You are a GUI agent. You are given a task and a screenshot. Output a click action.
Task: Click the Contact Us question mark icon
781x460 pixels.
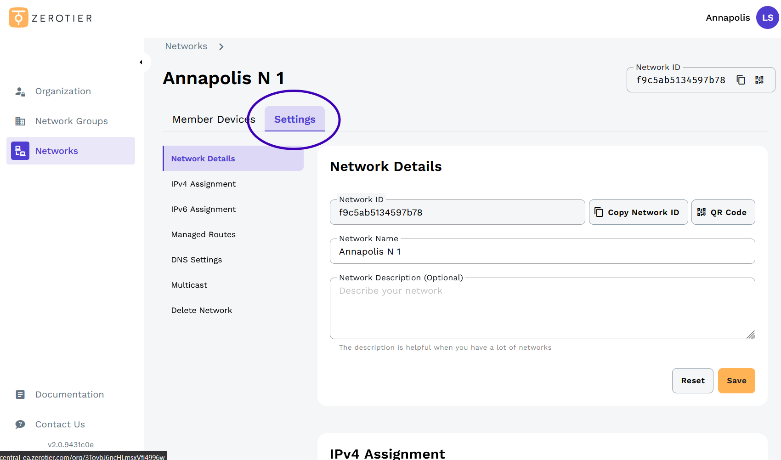pyautogui.click(x=20, y=424)
